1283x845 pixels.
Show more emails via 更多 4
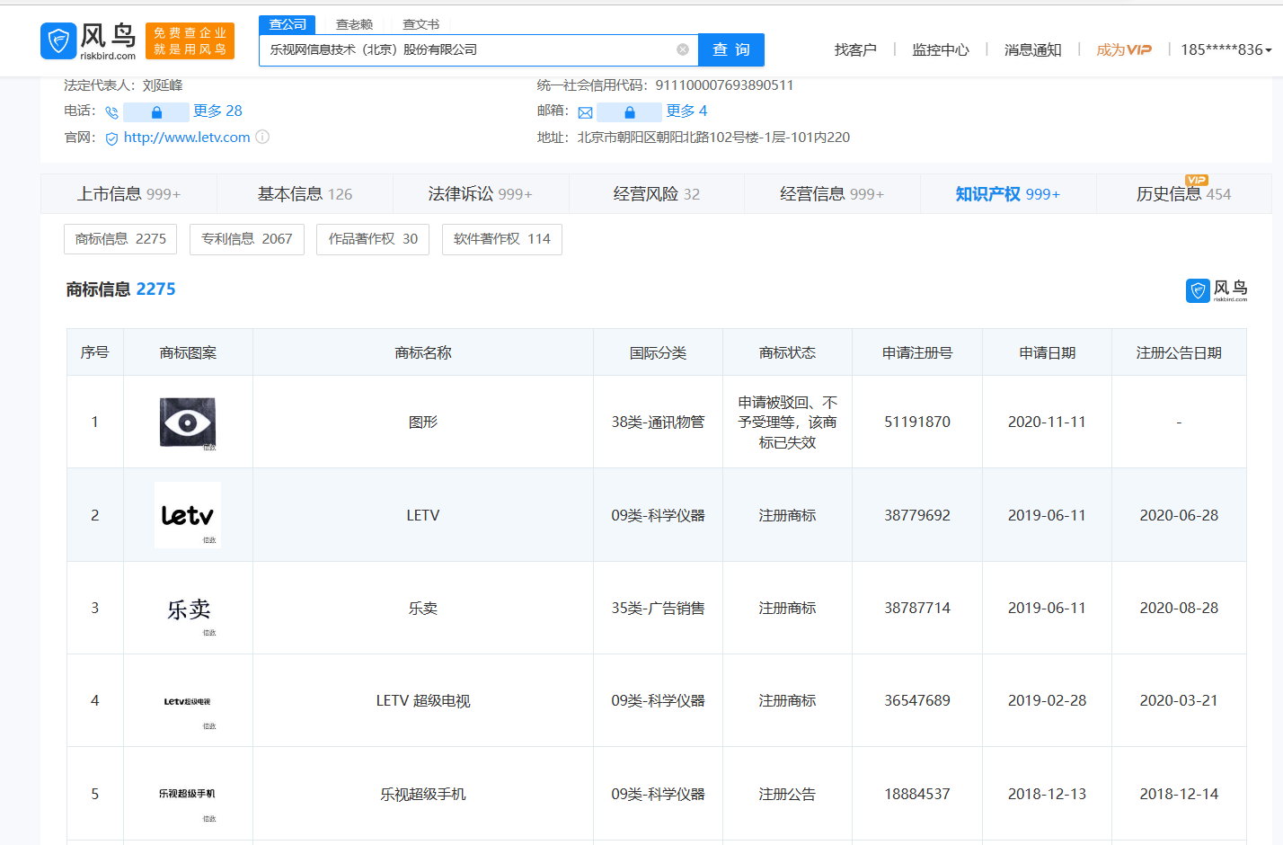coord(686,111)
